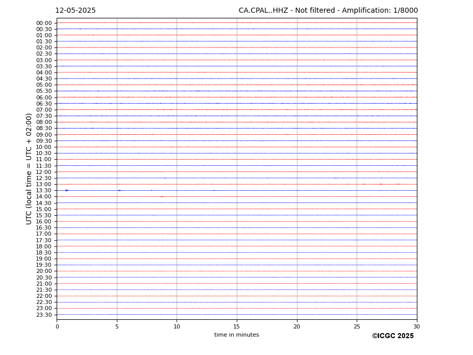Select the 06:00 time row label
This screenshot has height=355, width=473.
(x=44, y=97)
